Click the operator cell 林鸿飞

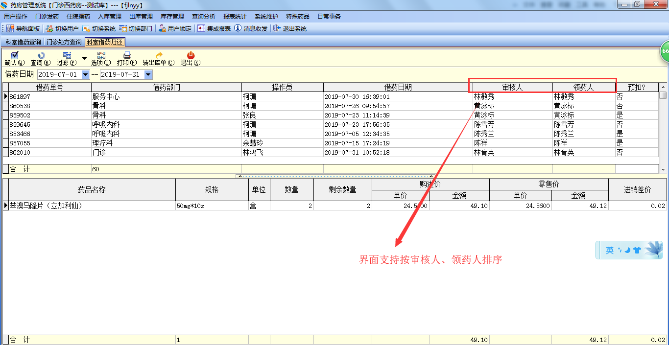coord(283,152)
